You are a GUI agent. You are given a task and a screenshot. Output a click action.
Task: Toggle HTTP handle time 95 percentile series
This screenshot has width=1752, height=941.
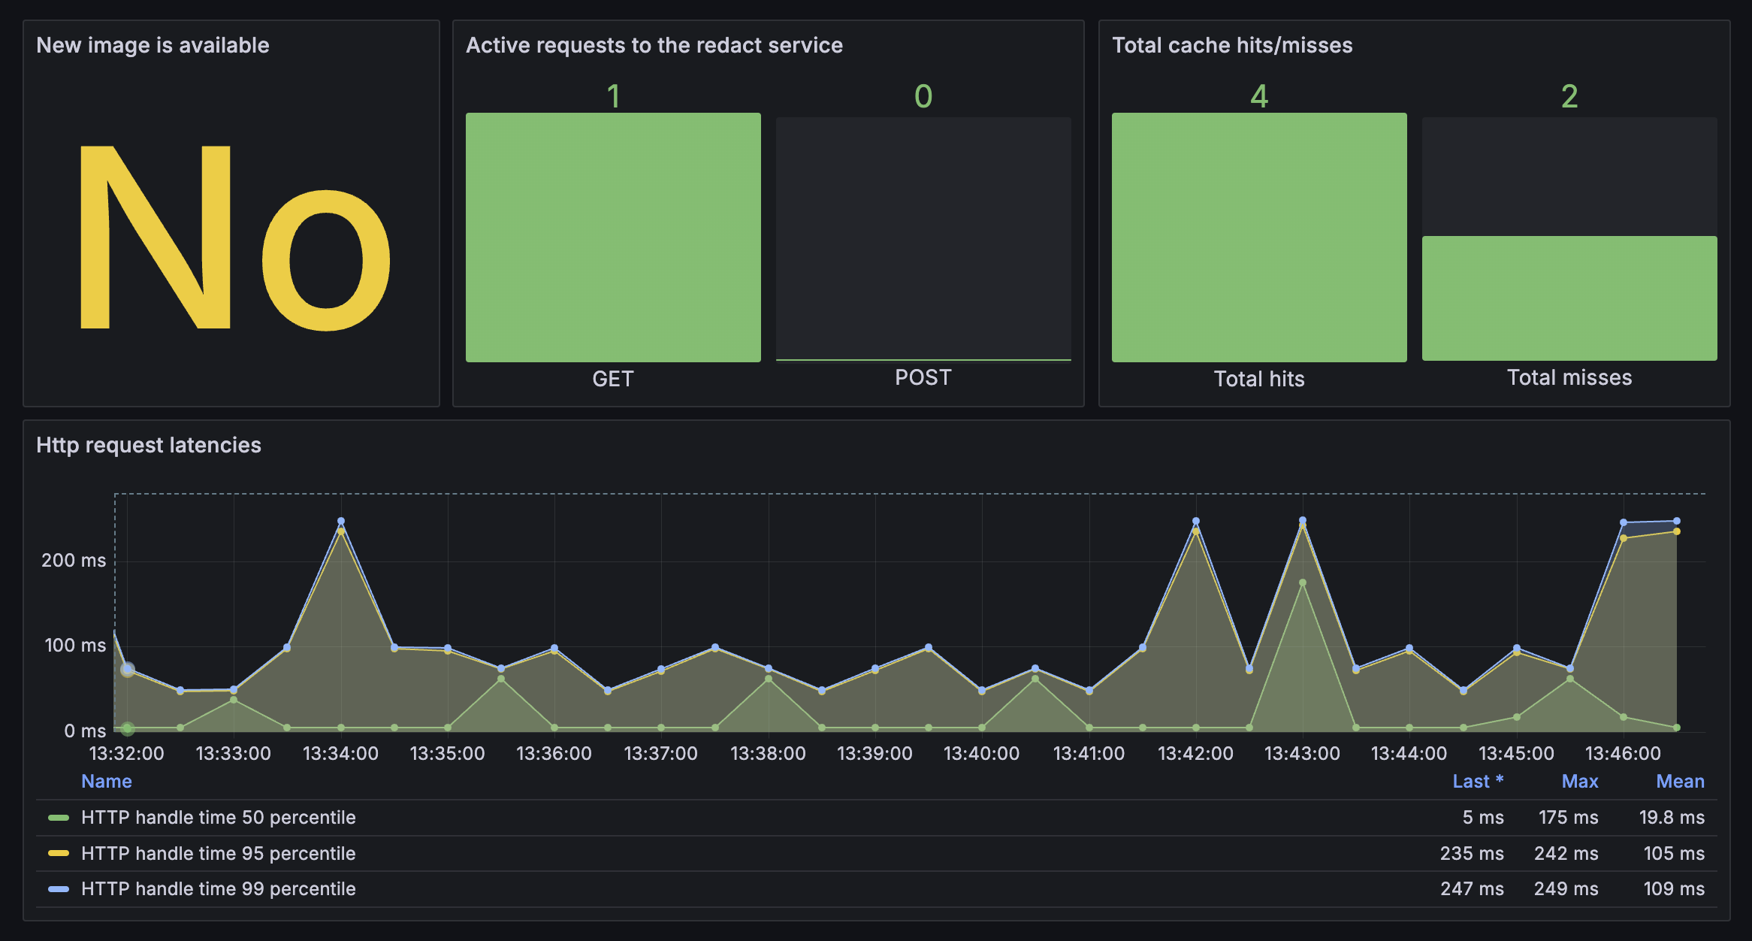218,853
